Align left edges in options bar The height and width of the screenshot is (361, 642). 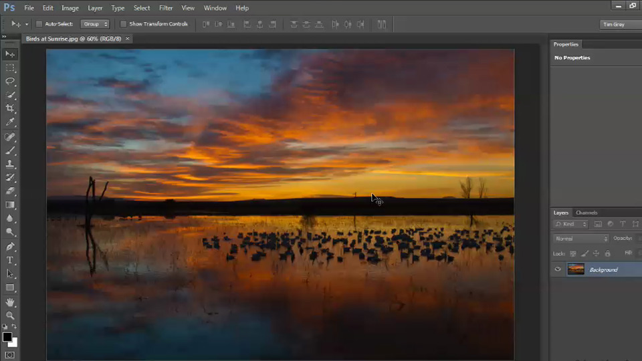[x=247, y=24]
